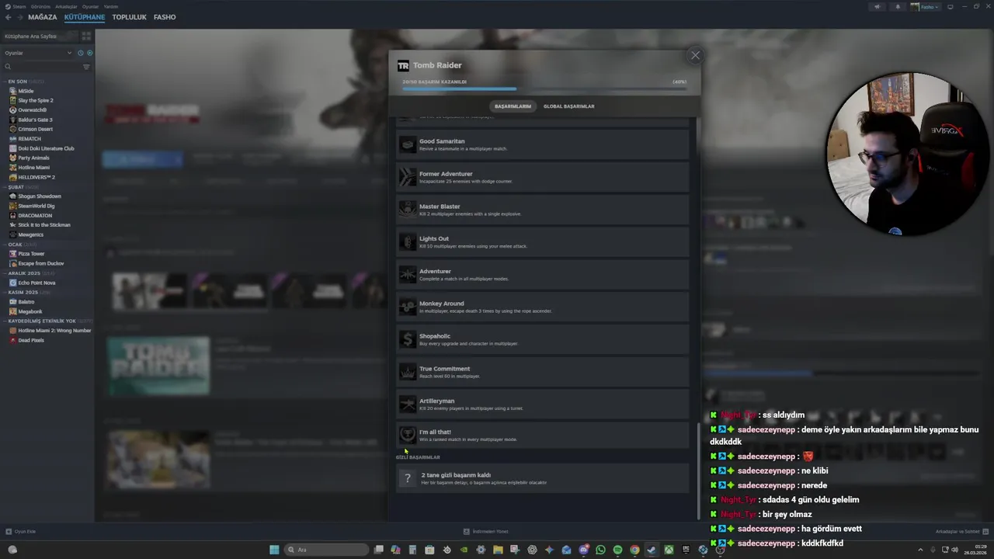Click the recent activity clock icon
994x559 pixels.
click(x=81, y=53)
